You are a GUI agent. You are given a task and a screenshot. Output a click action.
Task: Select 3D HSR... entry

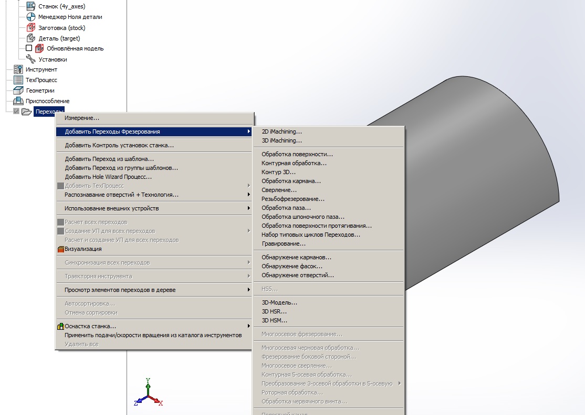click(x=328, y=311)
